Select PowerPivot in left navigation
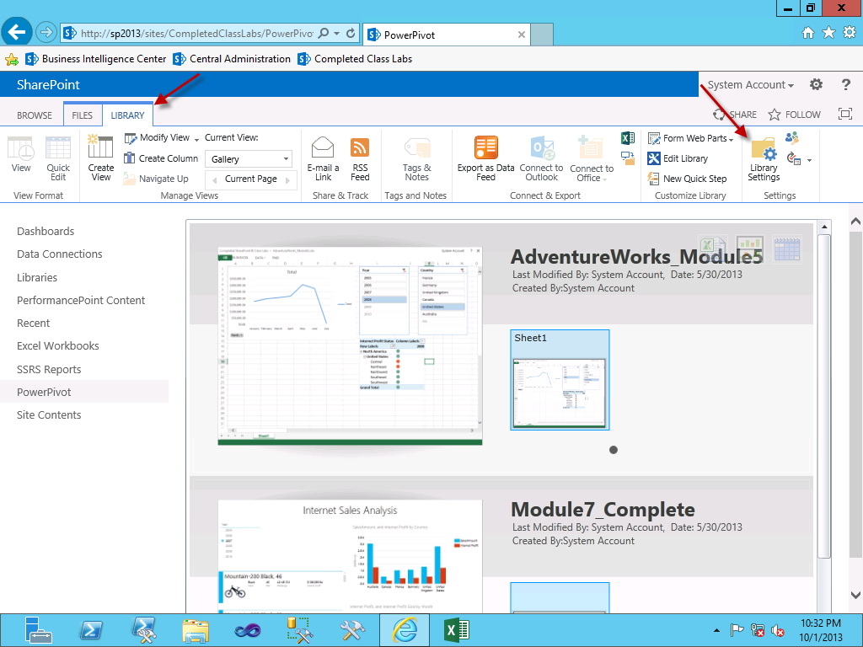This screenshot has height=647, width=863. pos(44,392)
